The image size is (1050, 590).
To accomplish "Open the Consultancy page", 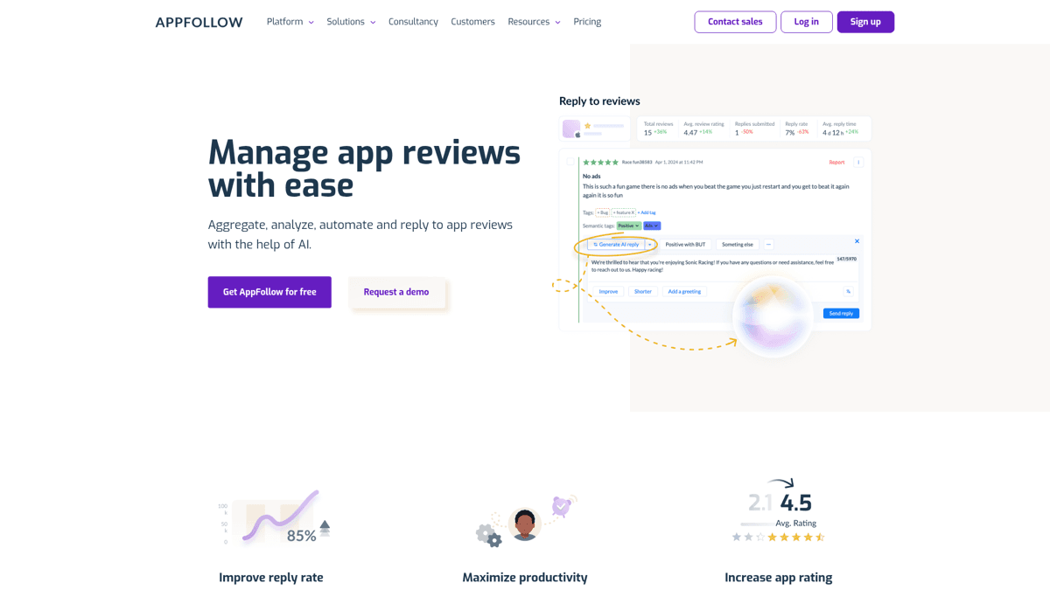I will [413, 22].
